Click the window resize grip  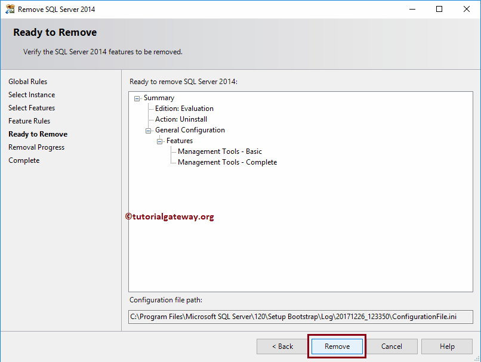point(477,358)
